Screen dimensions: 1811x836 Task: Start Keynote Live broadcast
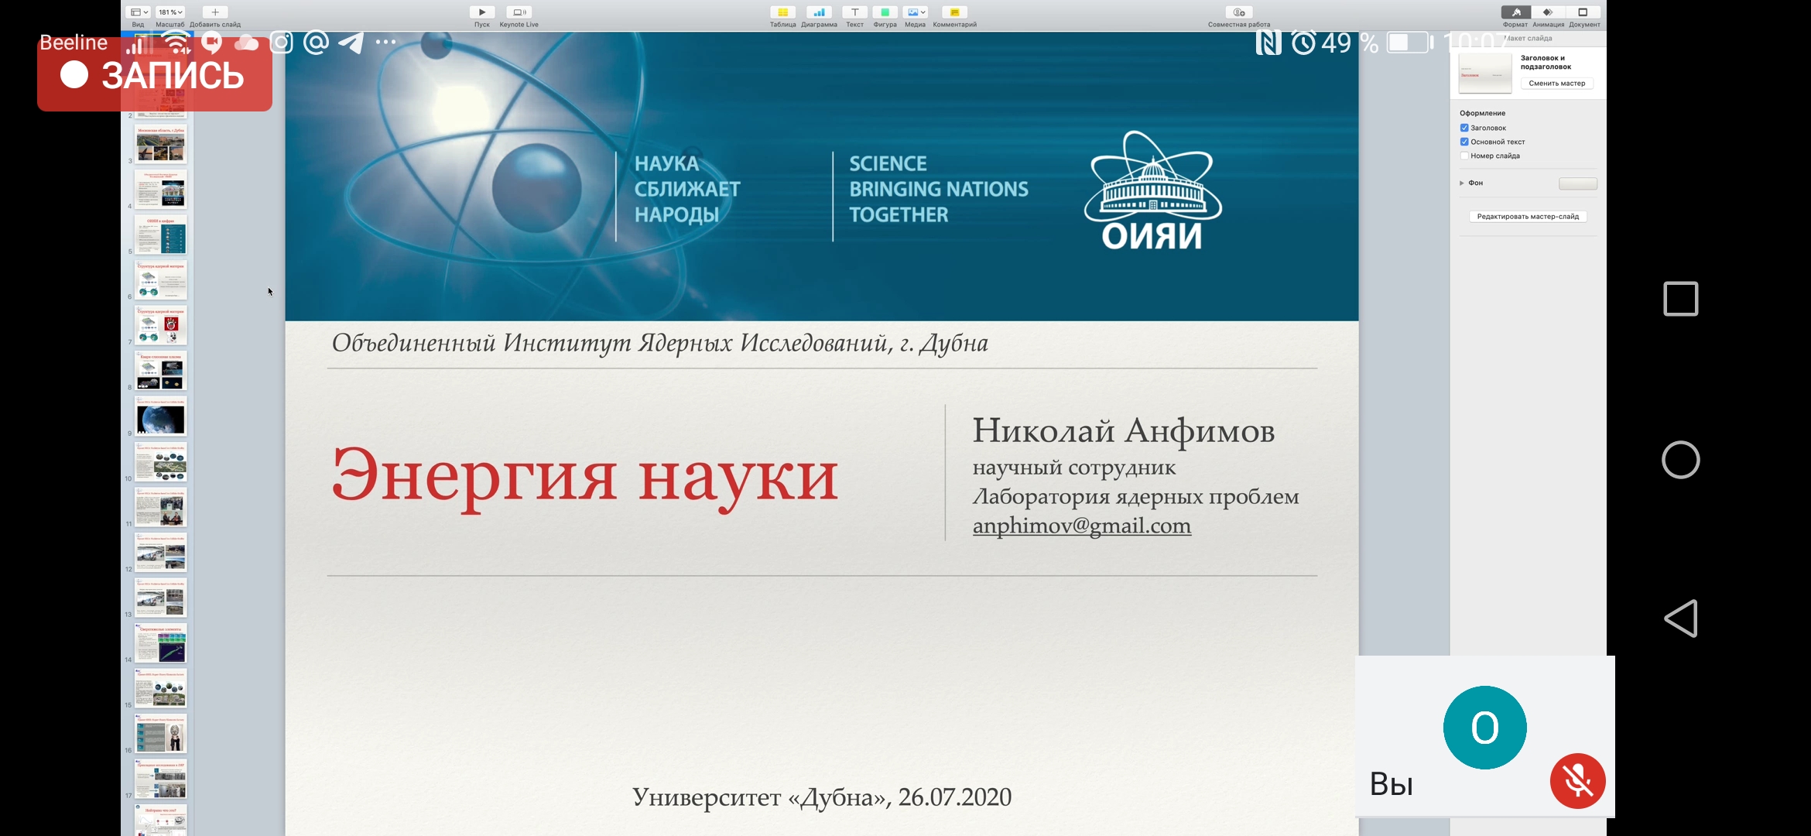(x=519, y=12)
